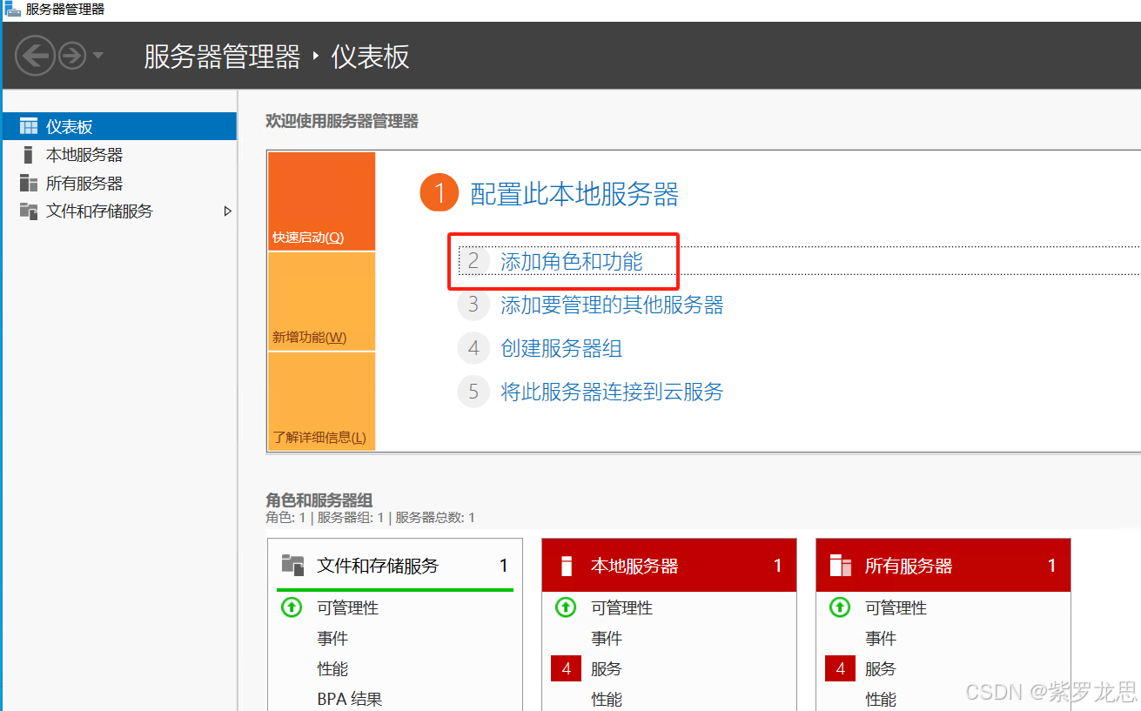
Task: Click 事件 in 所有服务器 tile
Action: click(x=881, y=638)
